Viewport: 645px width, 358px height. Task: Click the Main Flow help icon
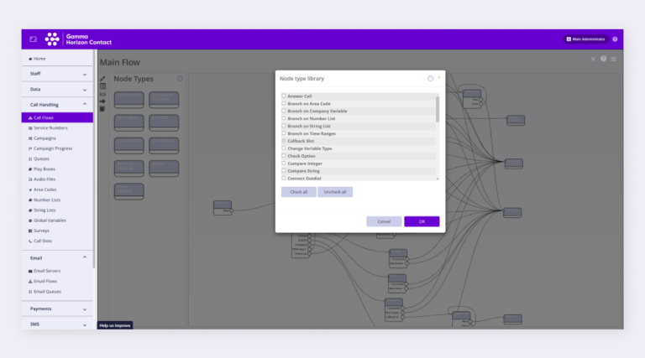pyautogui.click(x=603, y=59)
